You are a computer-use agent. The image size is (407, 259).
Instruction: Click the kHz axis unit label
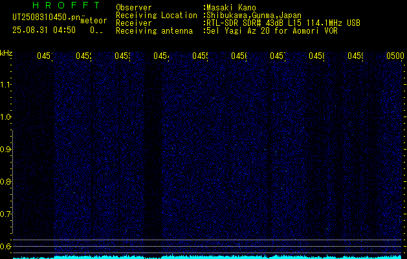6,54
